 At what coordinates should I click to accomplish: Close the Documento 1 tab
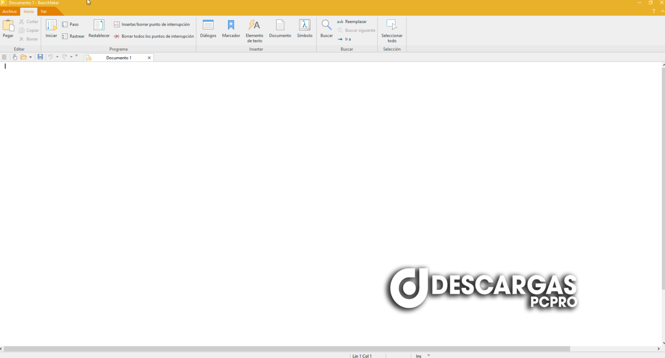tap(149, 58)
